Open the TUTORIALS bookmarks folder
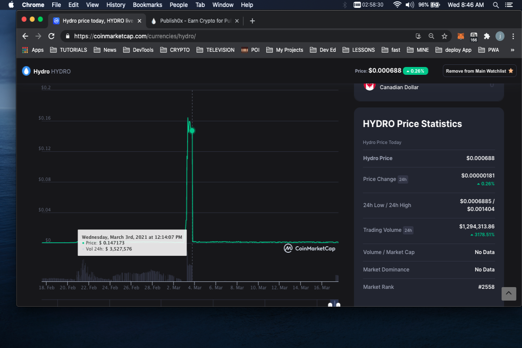Screen dimensions: 522x348 [69, 50]
